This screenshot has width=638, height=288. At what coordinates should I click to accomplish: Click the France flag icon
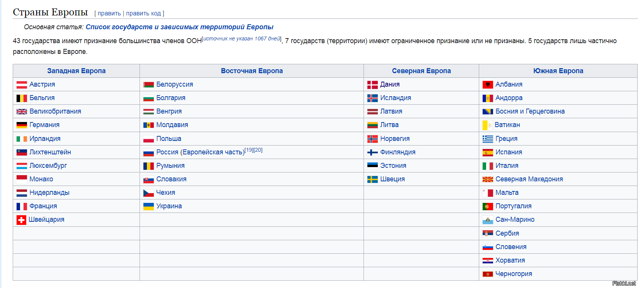point(22,206)
